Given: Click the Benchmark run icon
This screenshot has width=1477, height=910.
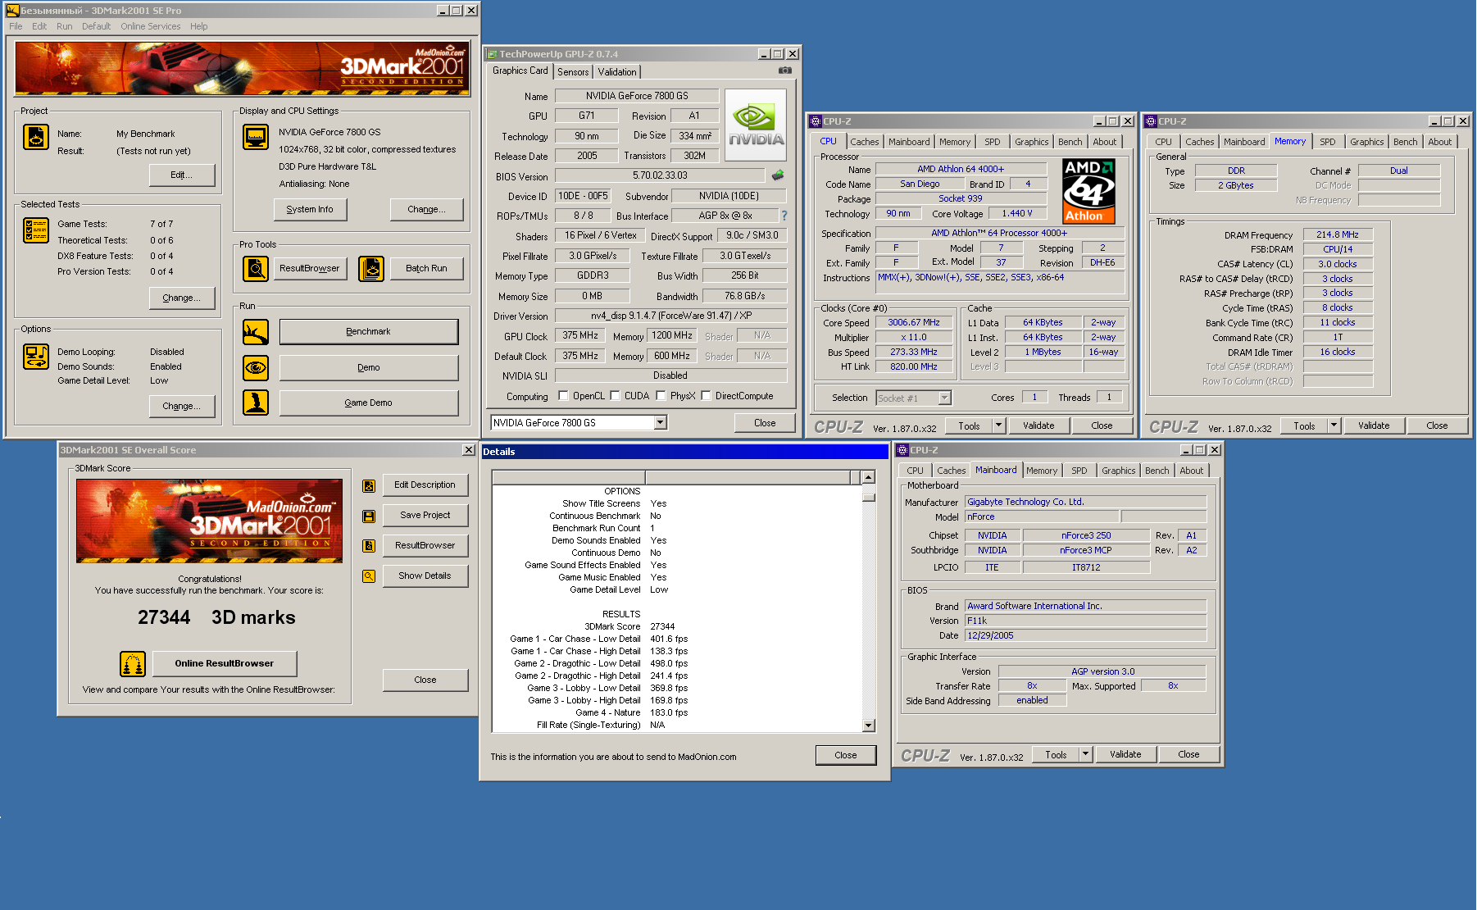Looking at the screenshot, I should click(256, 332).
